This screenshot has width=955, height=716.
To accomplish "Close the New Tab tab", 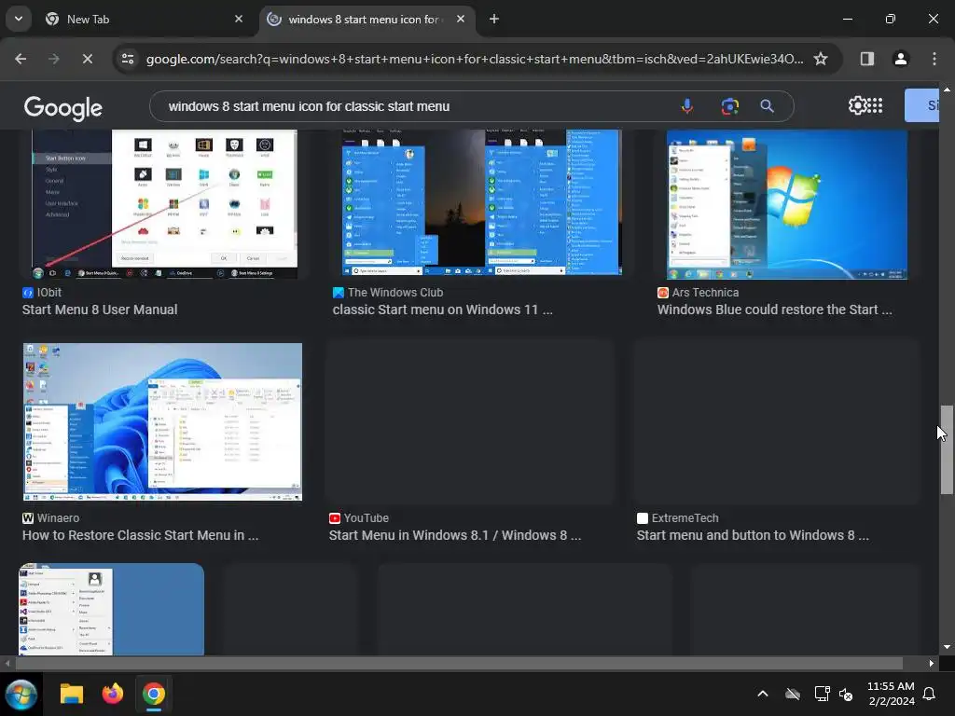I will (239, 19).
